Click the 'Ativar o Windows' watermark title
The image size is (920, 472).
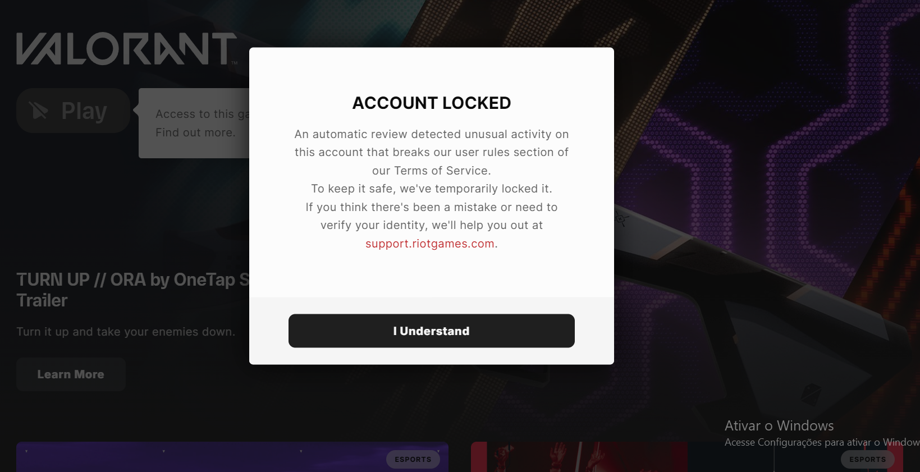click(x=779, y=425)
